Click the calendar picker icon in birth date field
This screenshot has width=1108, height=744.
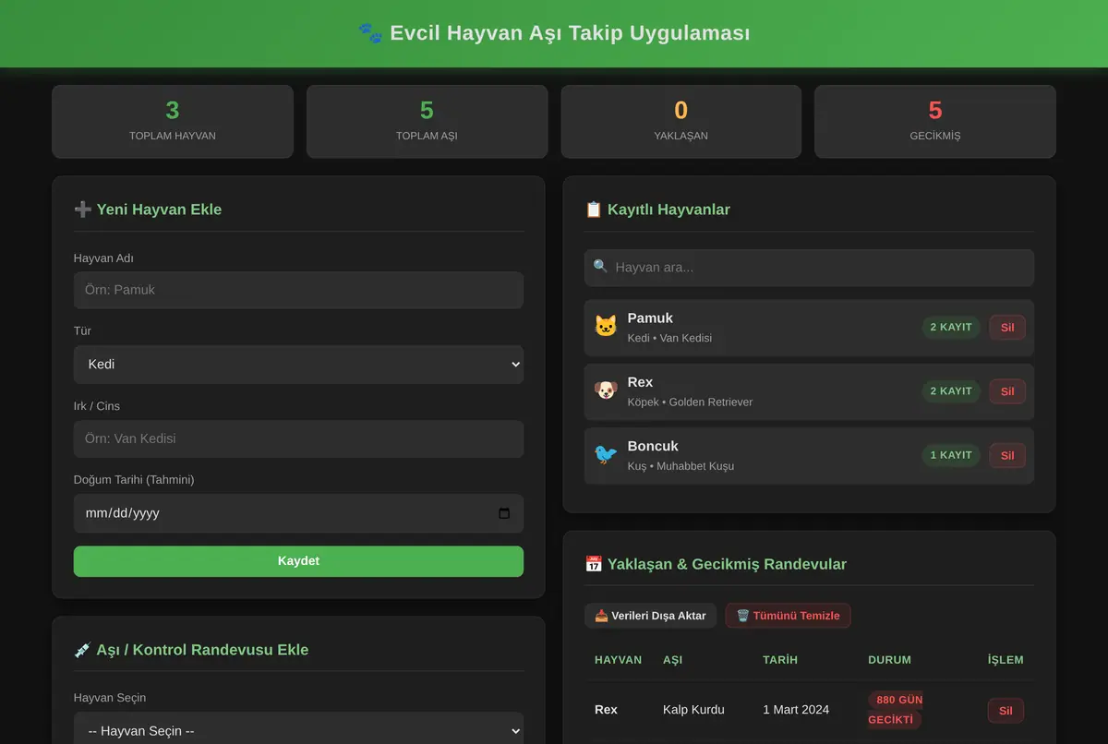(x=504, y=513)
